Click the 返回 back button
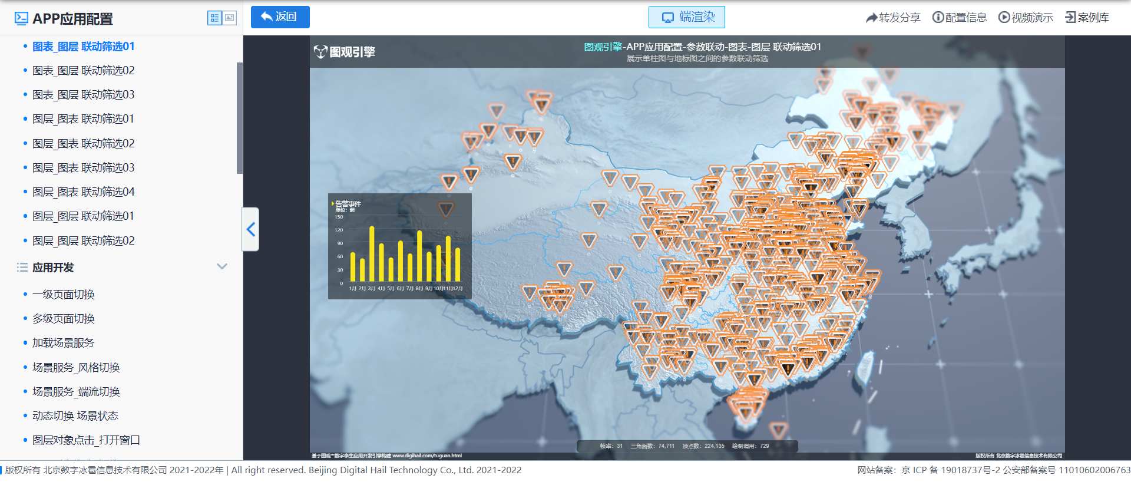Screen dimensions: 1131x485 (x=280, y=17)
